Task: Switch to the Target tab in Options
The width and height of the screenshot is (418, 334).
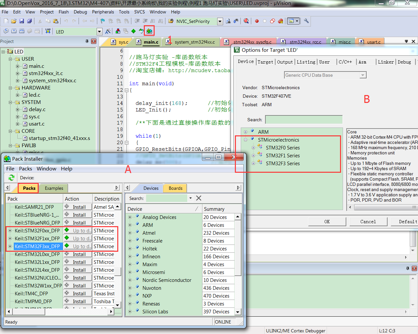Action: [265, 62]
